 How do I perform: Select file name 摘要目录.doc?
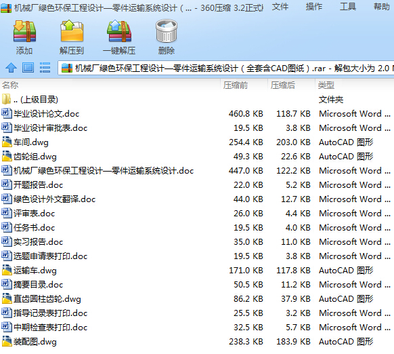click(x=38, y=285)
